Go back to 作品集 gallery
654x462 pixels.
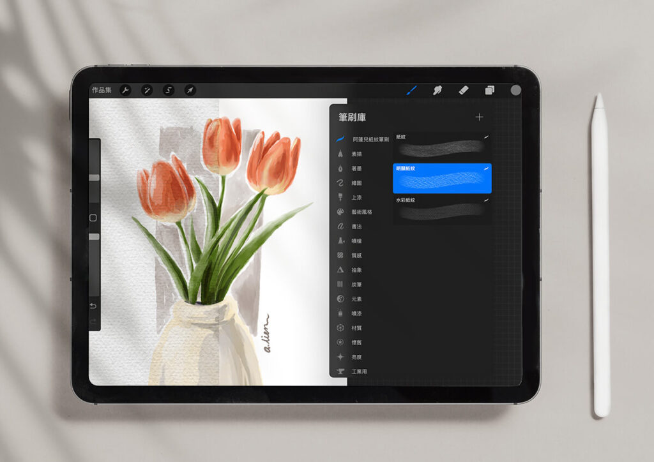[102, 90]
